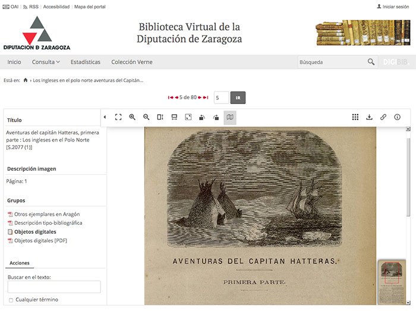Click the Página: 1 description text
This screenshot has height=311, width=416.
click(17, 181)
